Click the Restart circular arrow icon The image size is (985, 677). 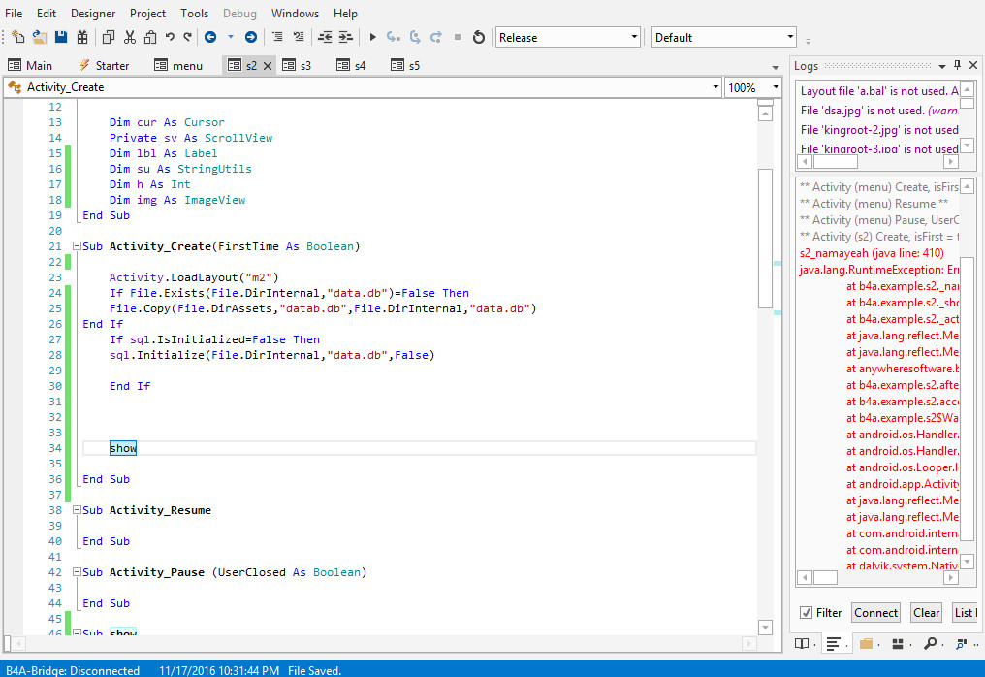478,37
